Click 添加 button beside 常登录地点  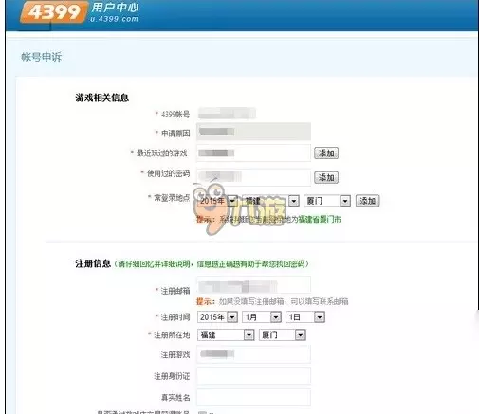click(367, 201)
